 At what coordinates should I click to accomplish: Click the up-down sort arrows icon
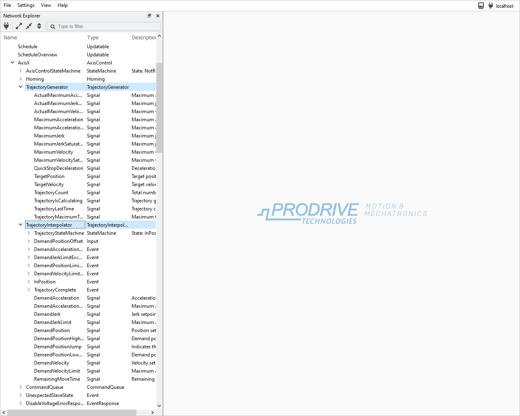[x=39, y=26]
